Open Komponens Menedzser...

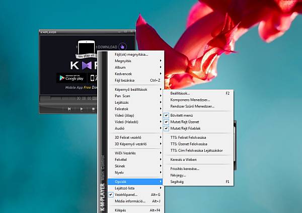(198, 100)
